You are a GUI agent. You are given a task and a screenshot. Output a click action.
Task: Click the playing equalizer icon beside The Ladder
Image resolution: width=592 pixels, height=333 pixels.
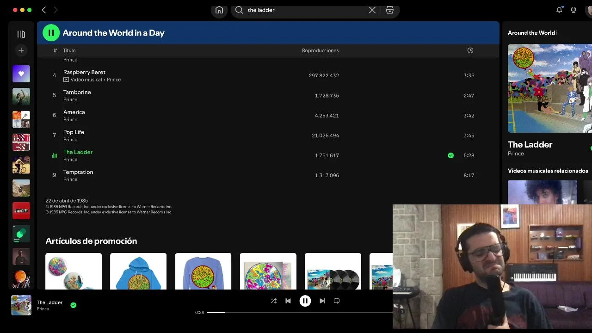[54, 155]
